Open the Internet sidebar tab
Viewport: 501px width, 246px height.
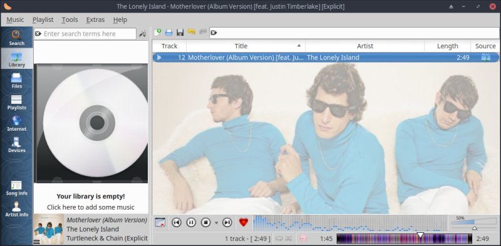coord(17,123)
